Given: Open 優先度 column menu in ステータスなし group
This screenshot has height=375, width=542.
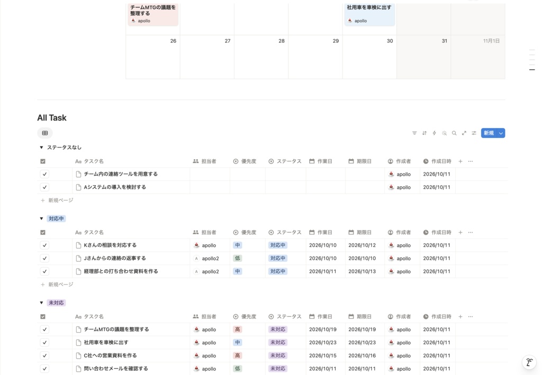Looking at the screenshot, I should tap(245, 161).
